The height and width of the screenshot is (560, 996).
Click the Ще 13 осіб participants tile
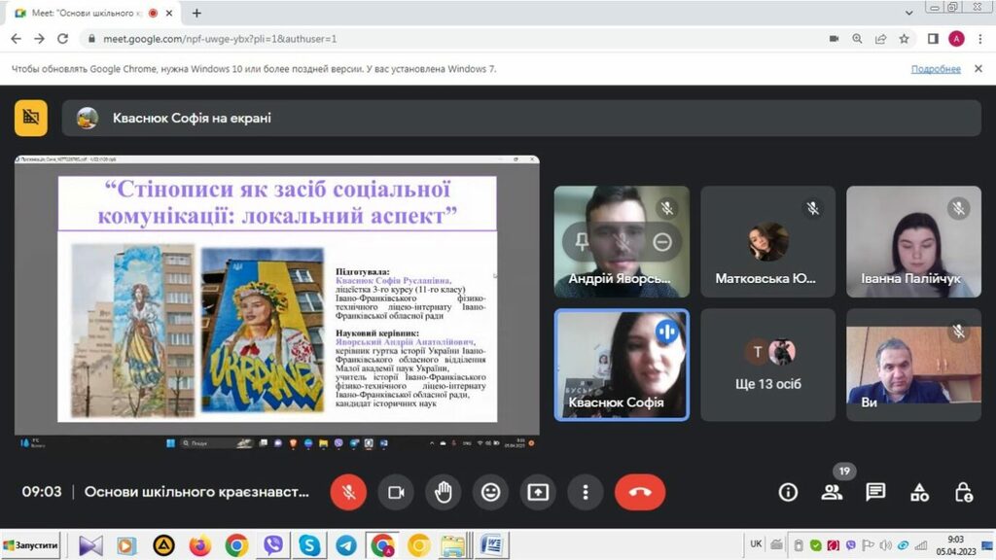tap(767, 365)
